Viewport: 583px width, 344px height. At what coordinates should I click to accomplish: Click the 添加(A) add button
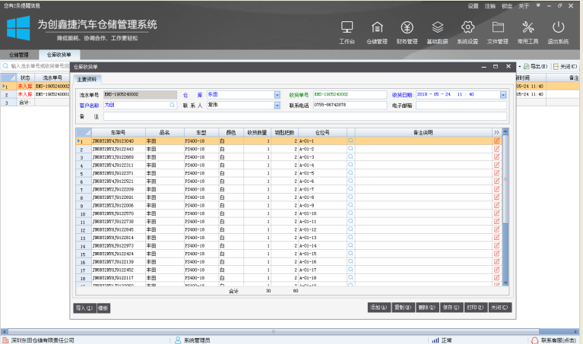coord(379,308)
